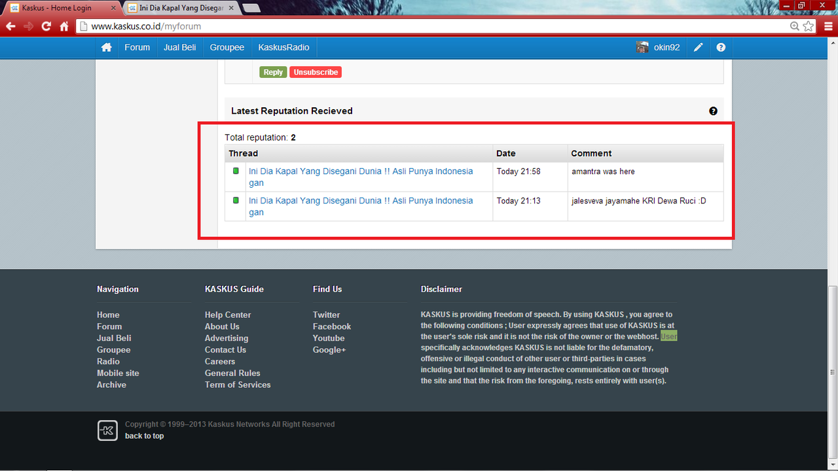Click comment 'amantra was here'

(603, 171)
